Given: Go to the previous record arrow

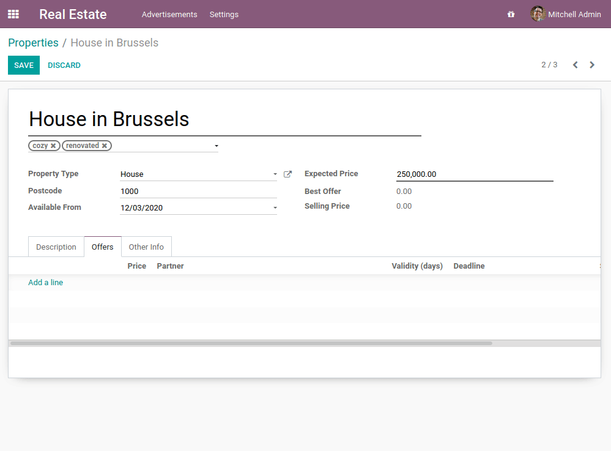Looking at the screenshot, I should click(575, 65).
